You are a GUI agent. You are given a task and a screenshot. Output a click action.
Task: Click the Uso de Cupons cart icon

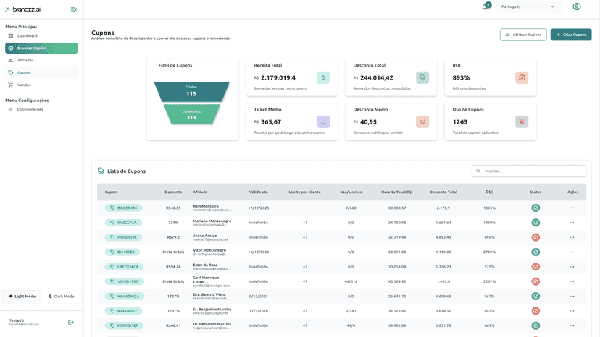click(522, 122)
